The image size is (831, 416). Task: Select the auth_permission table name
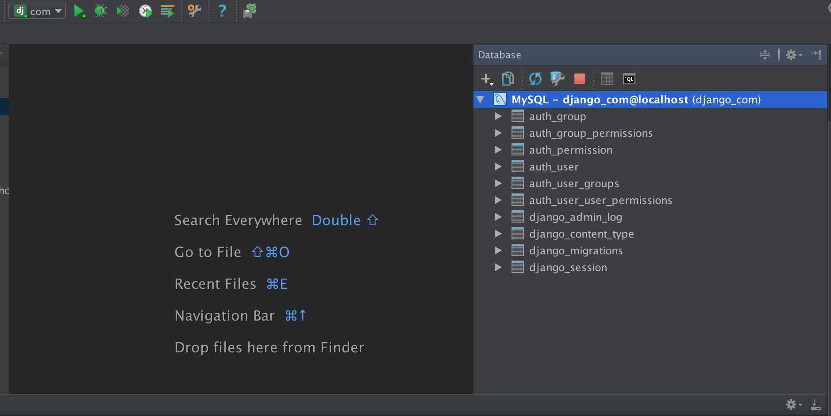pyautogui.click(x=571, y=150)
